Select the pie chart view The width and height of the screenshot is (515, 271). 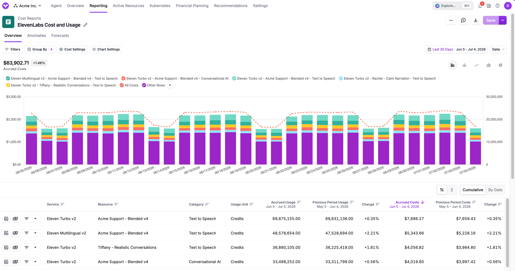[x=501, y=65]
